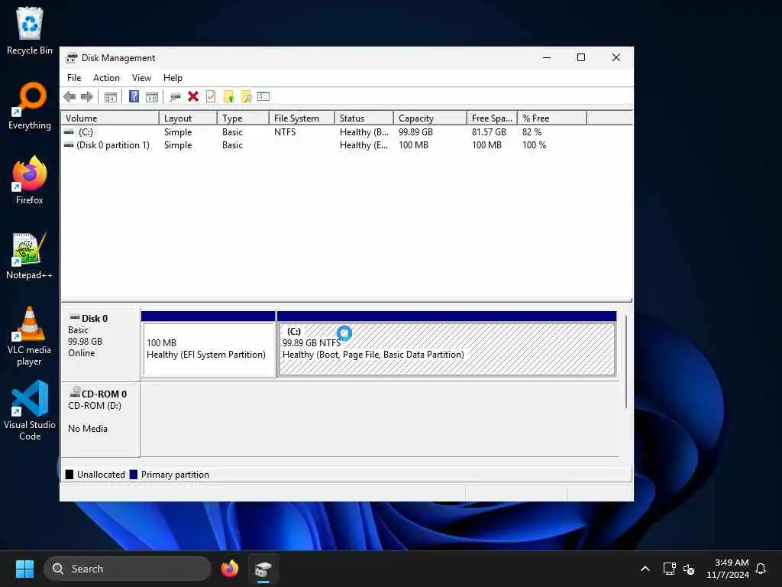Open Firefox desktop shortcut
This screenshot has width=782, height=587.
[30, 180]
